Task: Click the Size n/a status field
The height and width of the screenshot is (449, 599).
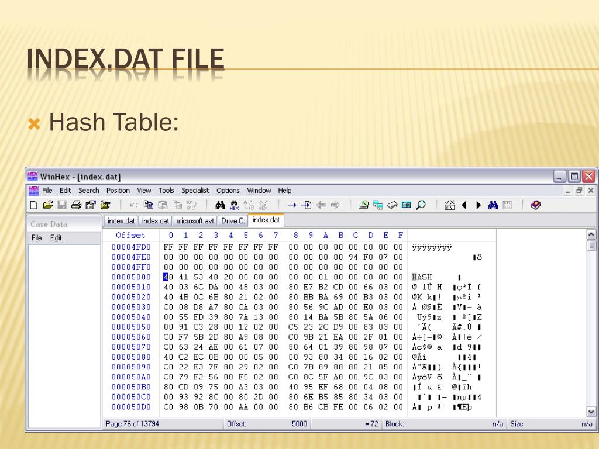Action: [551, 424]
